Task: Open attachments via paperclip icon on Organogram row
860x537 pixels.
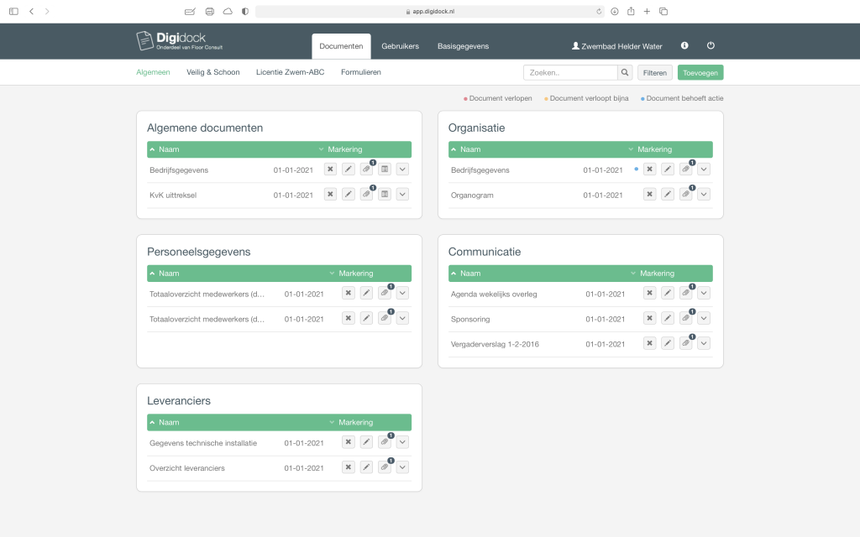Action: (684, 194)
